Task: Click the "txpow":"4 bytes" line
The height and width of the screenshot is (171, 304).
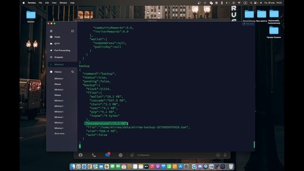Action: 104,116
